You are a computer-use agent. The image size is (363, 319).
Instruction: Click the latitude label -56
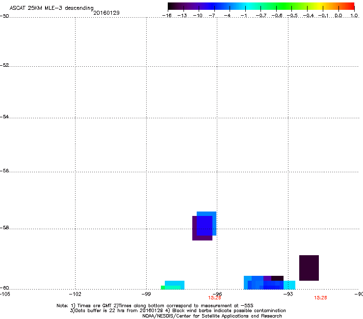tap(4, 171)
